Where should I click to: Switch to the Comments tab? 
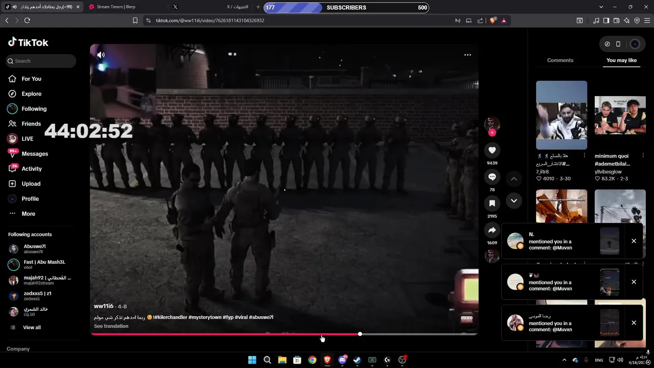(560, 60)
